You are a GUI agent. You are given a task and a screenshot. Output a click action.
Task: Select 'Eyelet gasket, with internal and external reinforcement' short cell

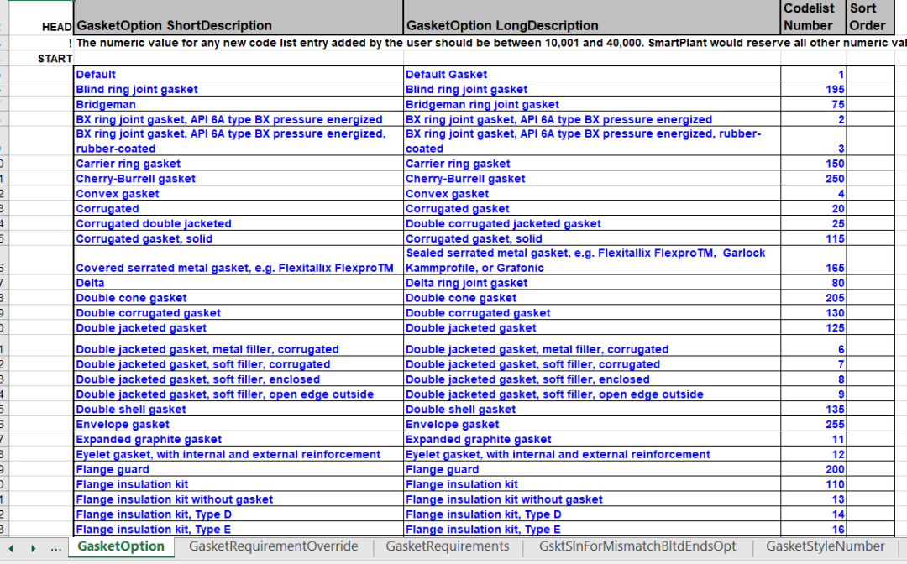[x=239, y=454]
